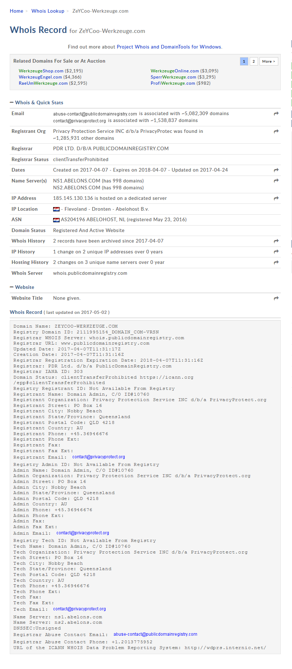Click the '2 changes on 3 unique name servers' text
Screen dimensions: 292x669
109,262
